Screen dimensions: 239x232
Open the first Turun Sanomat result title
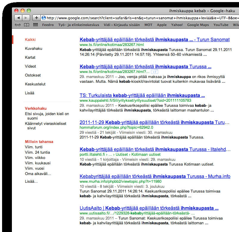[155, 39]
